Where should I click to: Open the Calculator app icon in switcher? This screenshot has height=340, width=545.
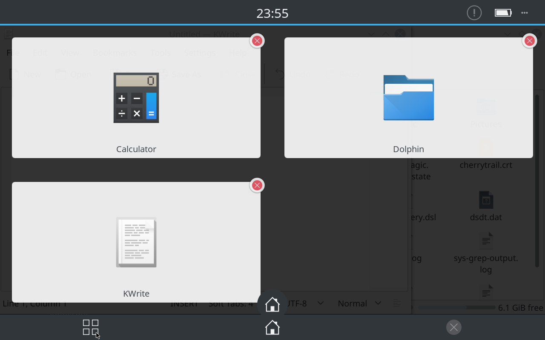(x=136, y=98)
